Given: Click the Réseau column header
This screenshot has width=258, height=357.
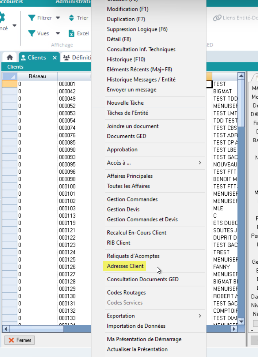Looking at the screenshot, I should coord(37,76).
